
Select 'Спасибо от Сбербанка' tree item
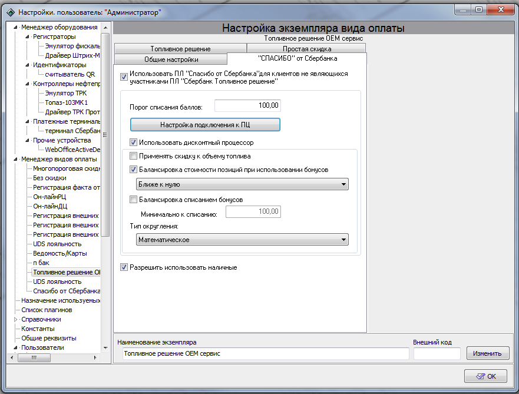(67, 291)
